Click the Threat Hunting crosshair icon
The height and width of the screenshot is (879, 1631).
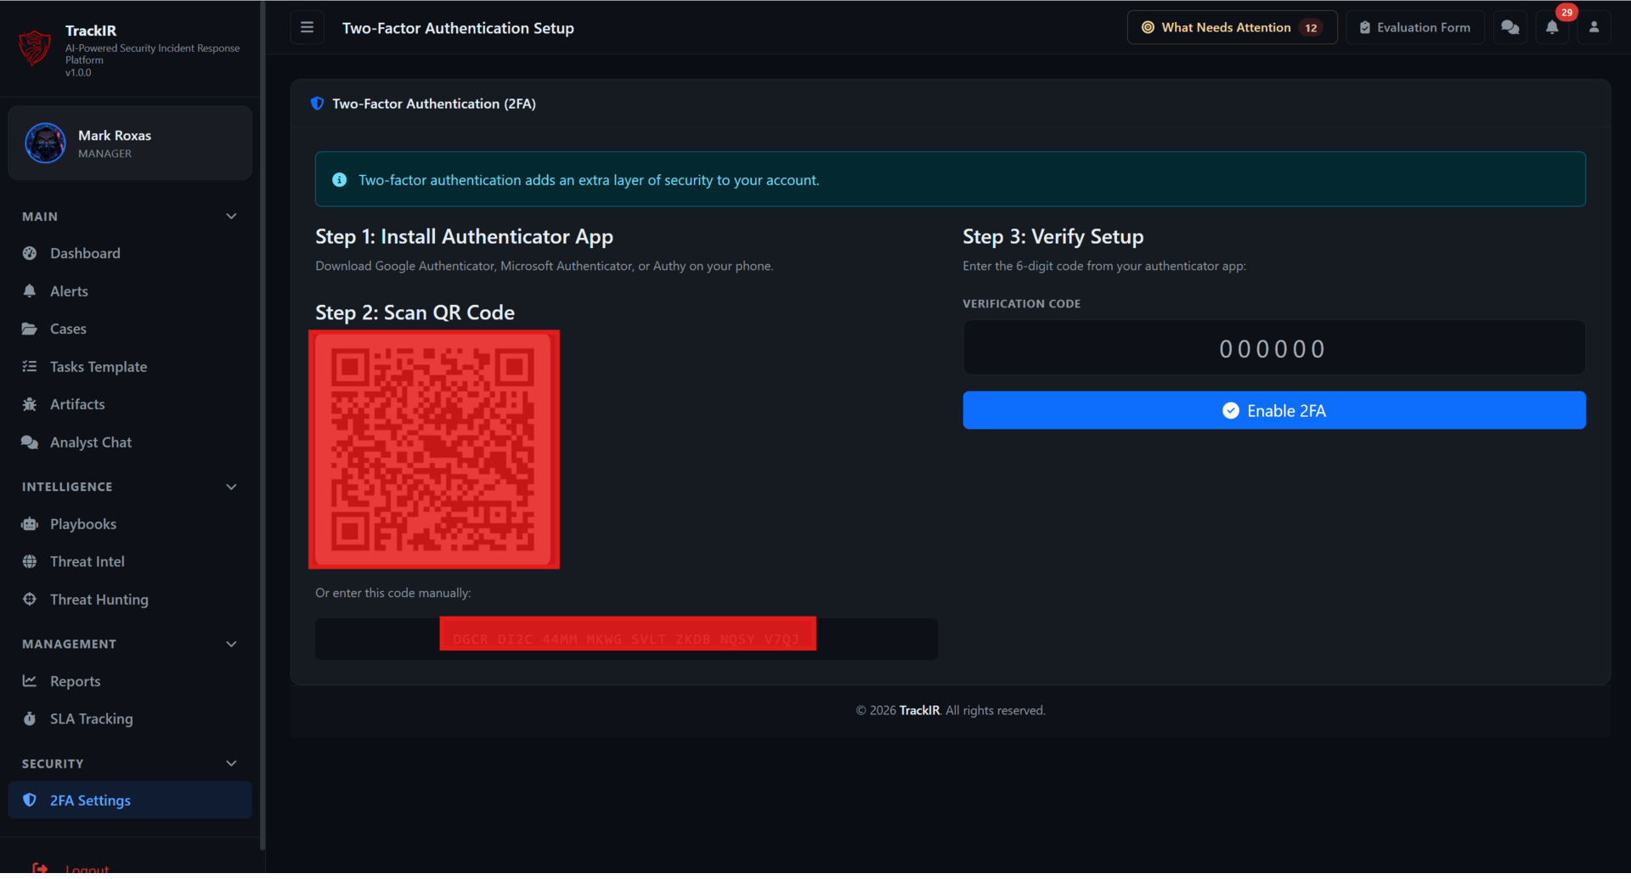30,600
